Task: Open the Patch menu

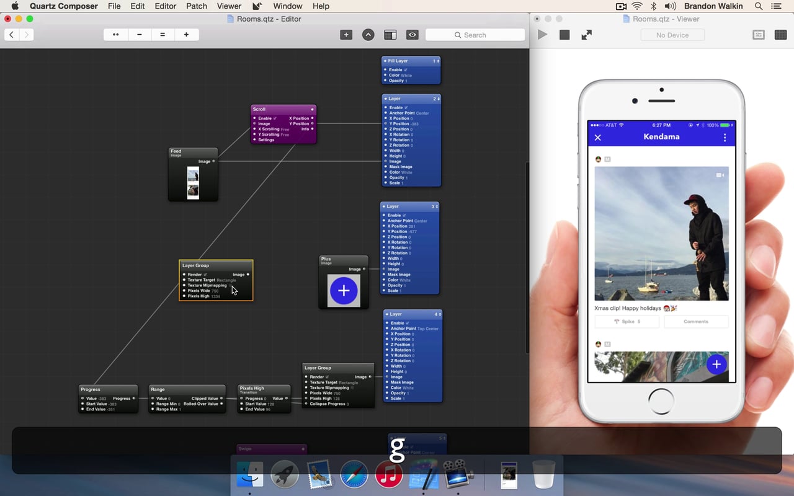Action: coord(197,6)
